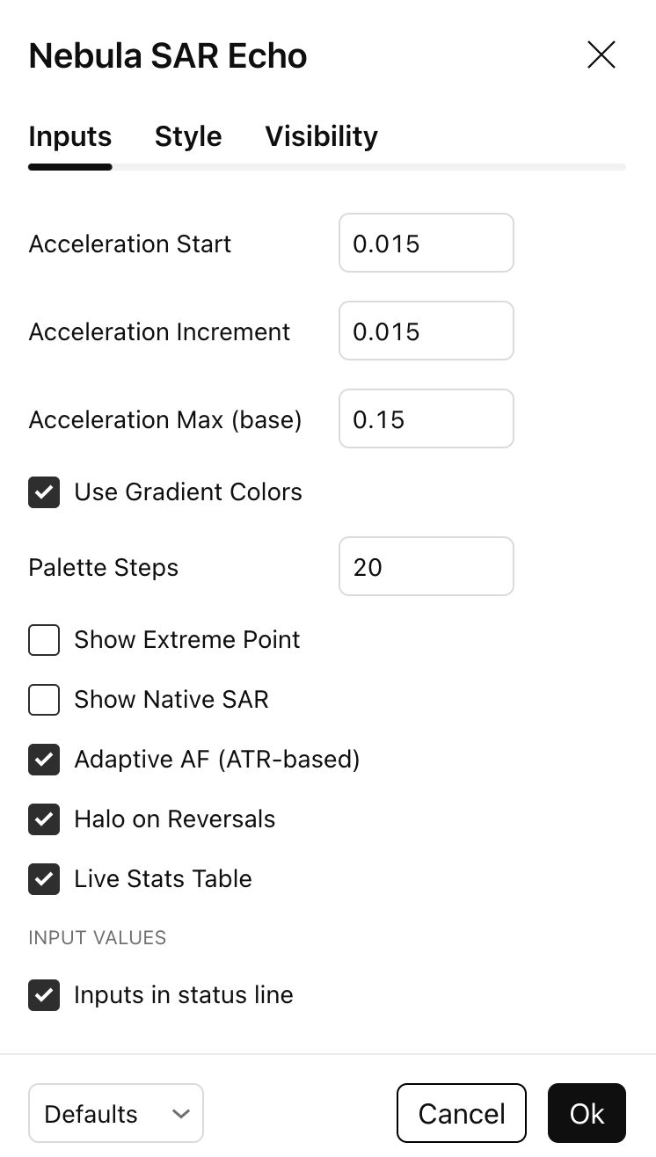
Task: Edit the Acceleration Max (base) field
Action: click(426, 419)
